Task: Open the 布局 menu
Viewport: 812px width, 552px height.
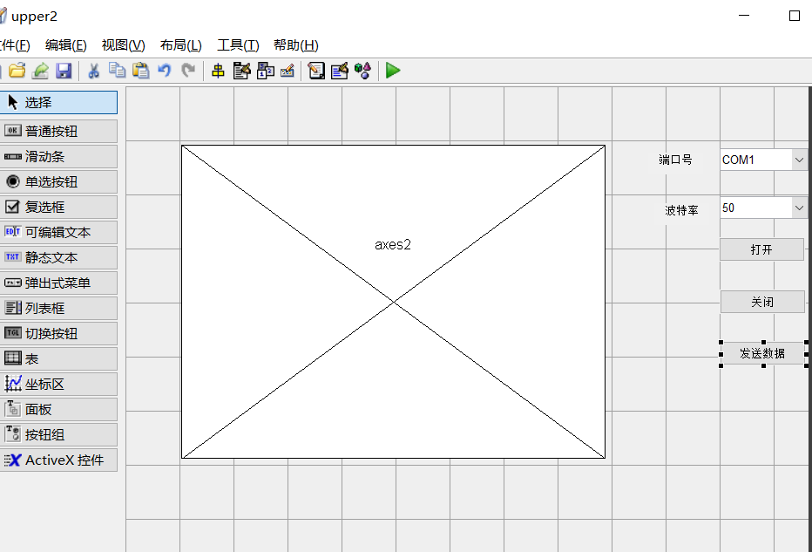Action: [x=180, y=44]
